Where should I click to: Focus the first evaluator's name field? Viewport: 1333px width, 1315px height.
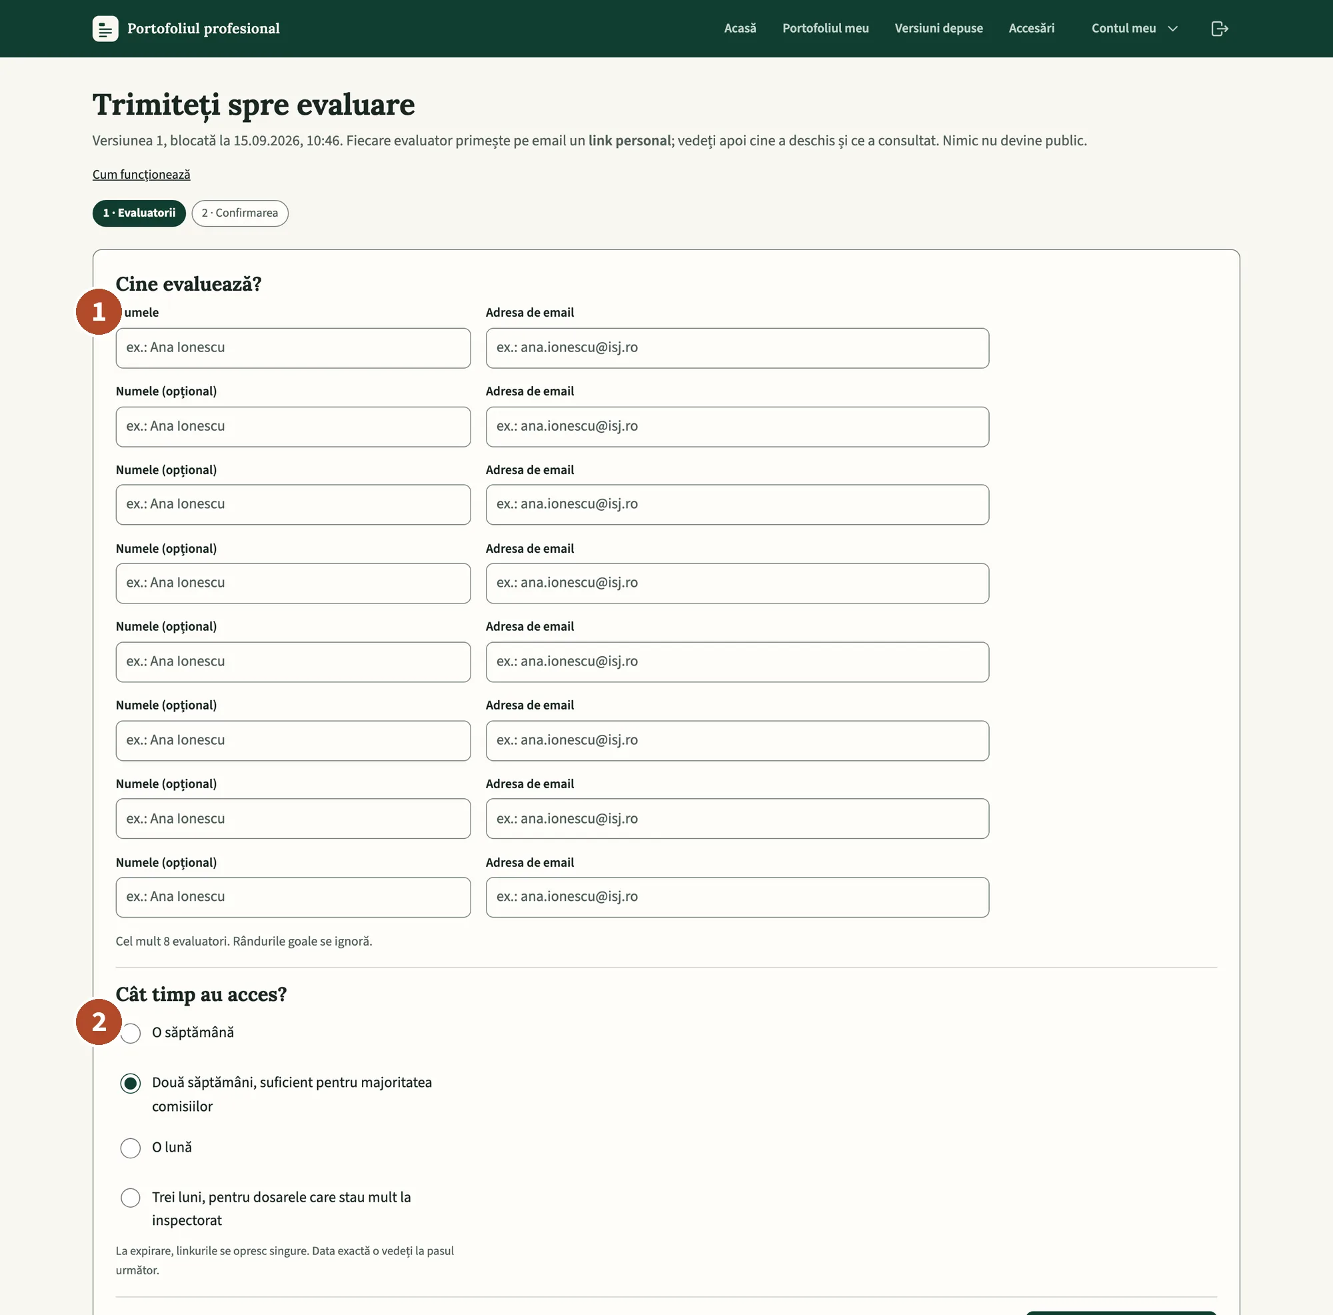click(x=293, y=348)
